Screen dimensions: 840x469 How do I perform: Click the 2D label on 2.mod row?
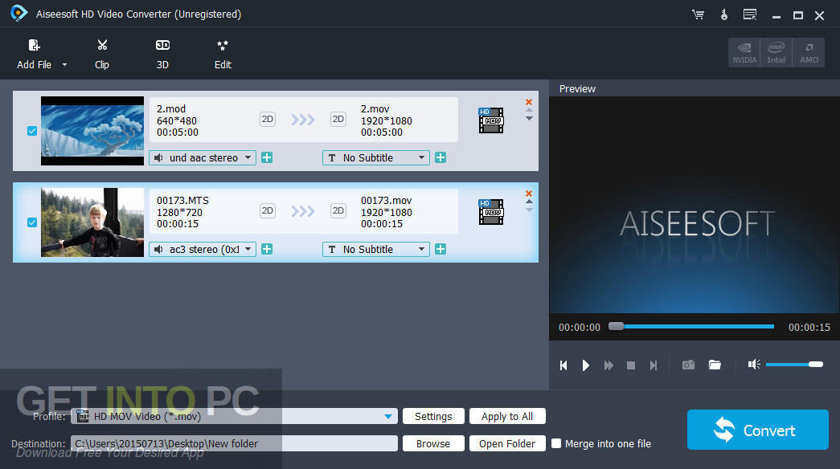pos(267,119)
